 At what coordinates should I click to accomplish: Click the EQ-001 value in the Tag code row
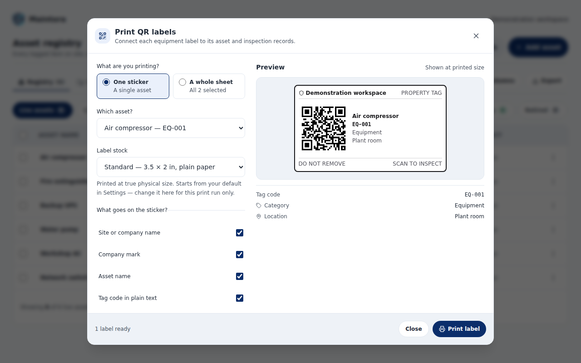pyautogui.click(x=474, y=195)
